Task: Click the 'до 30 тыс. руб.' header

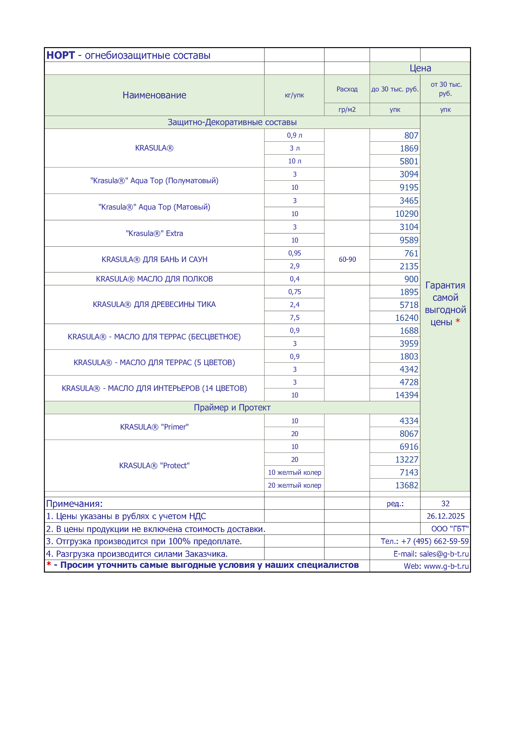Action: [x=395, y=89]
